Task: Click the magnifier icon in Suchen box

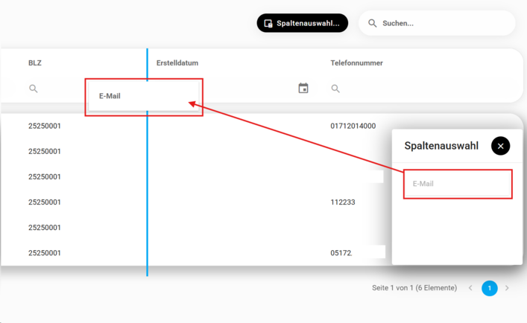Action: point(373,23)
